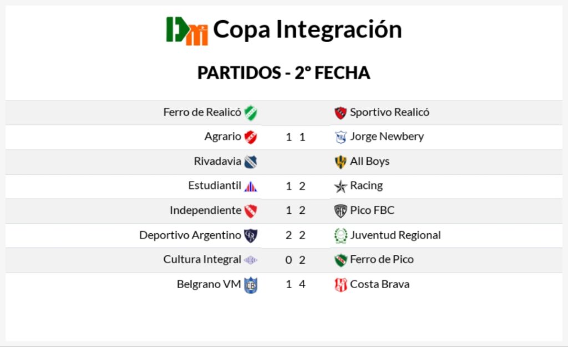Open the Rivadavia team link
This screenshot has width=568, height=347.
tap(217, 162)
